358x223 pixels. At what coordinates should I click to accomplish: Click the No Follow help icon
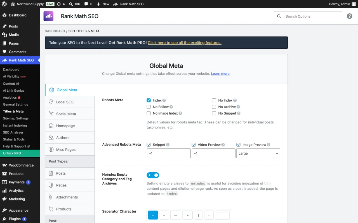(171, 107)
